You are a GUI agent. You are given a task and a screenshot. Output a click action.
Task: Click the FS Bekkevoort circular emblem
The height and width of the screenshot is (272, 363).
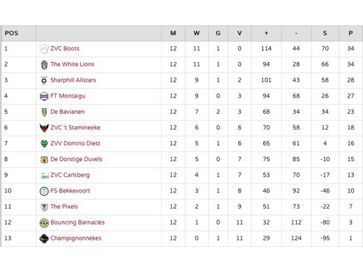click(44, 191)
